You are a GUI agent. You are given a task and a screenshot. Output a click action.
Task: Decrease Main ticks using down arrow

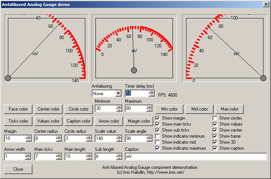[59, 158]
